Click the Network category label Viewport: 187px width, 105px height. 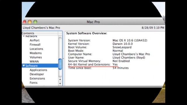pyautogui.click(x=31, y=36)
